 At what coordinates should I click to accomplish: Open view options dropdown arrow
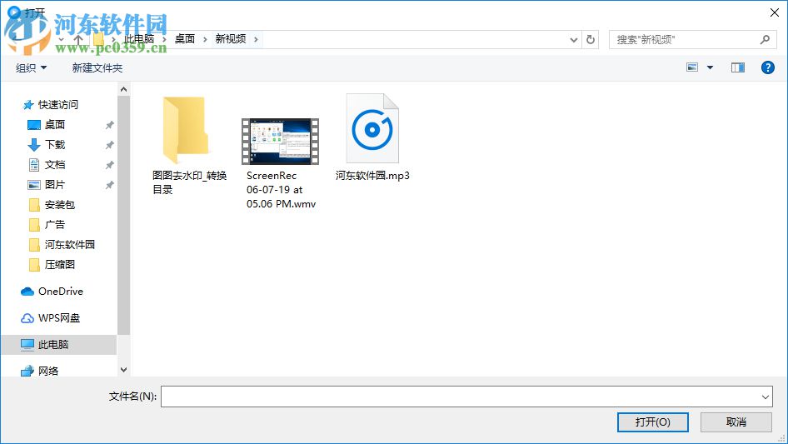coord(710,67)
